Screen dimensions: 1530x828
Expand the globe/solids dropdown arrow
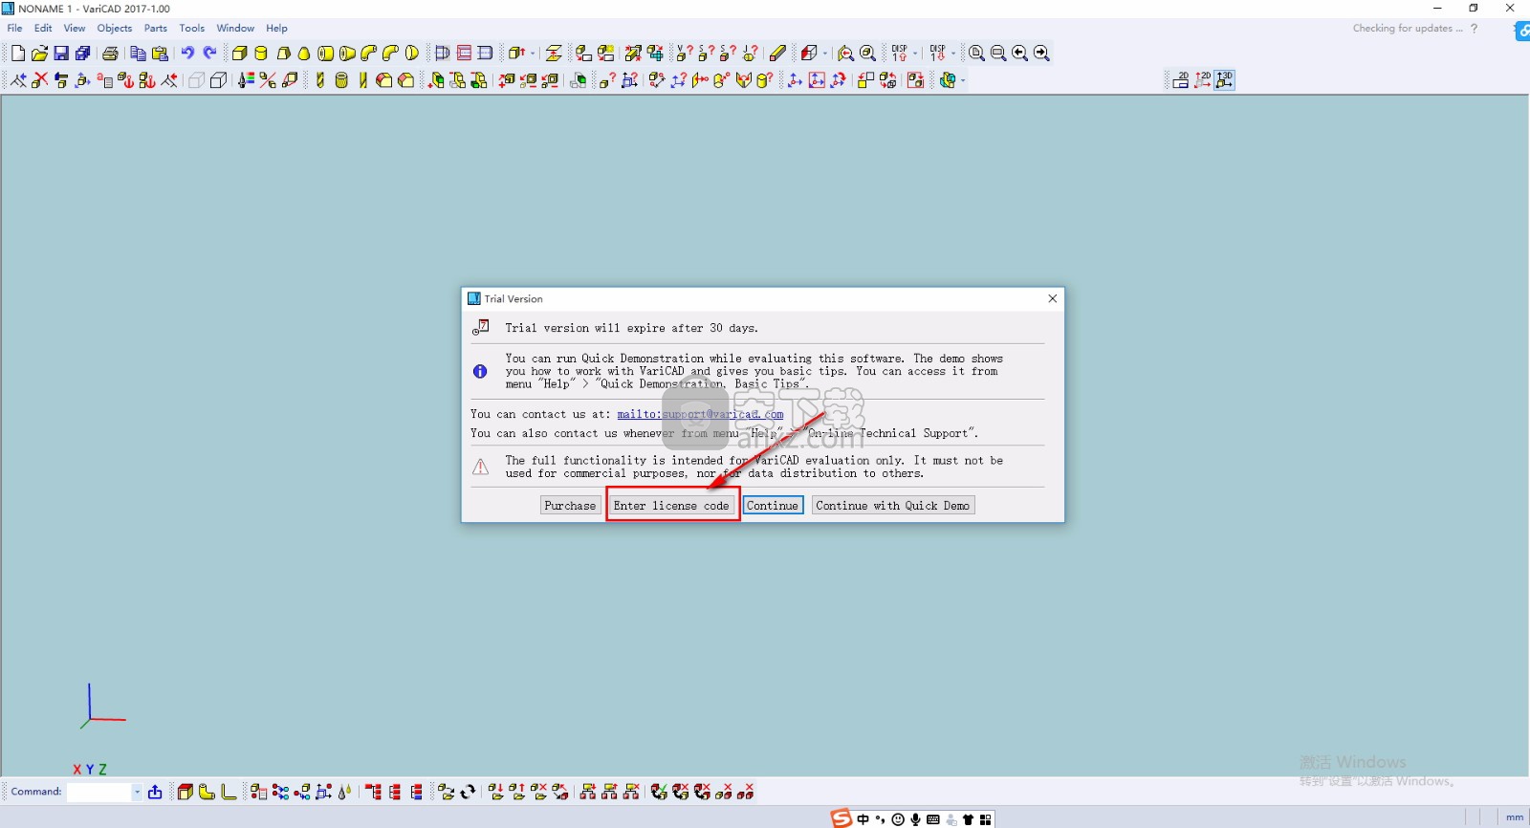point(963,80)
